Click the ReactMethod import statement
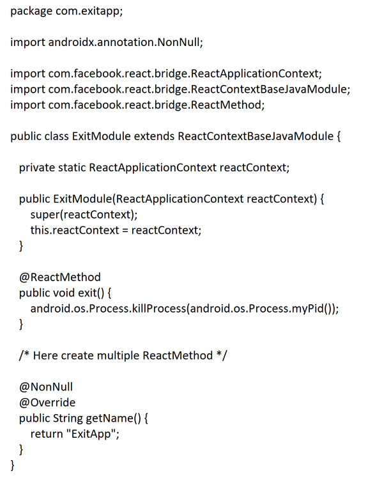 coord(137,105)
